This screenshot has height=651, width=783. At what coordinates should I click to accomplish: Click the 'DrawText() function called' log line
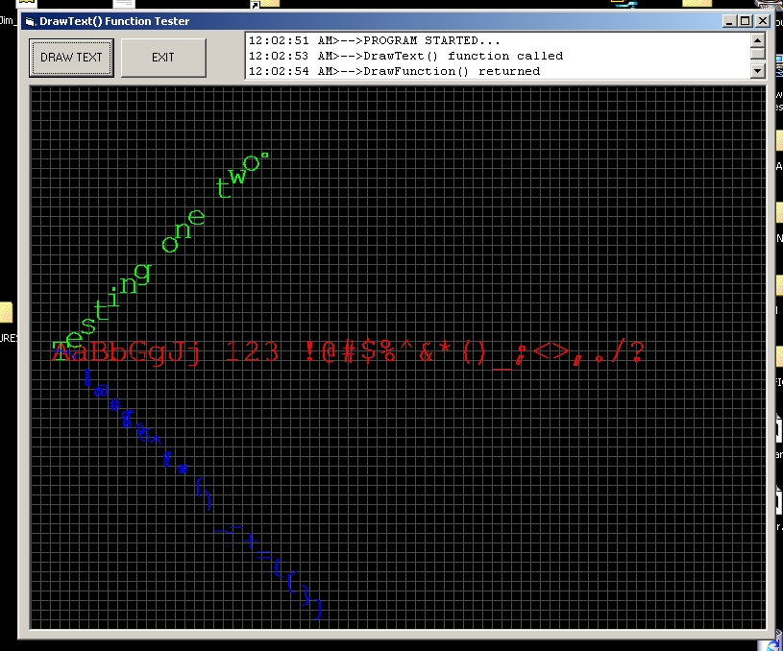[405, 56]
